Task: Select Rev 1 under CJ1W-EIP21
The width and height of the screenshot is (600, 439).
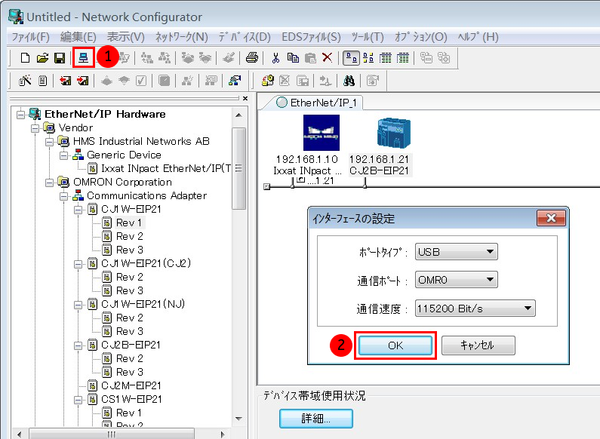Action: [128, 223]
